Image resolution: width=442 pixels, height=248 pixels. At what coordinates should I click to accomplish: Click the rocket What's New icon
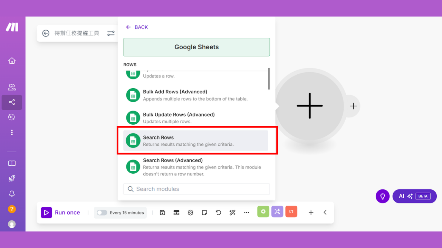click(x=12, y=178)
